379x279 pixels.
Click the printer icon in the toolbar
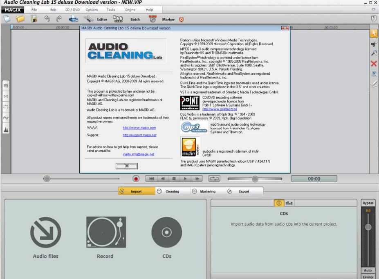coord(74,19)
